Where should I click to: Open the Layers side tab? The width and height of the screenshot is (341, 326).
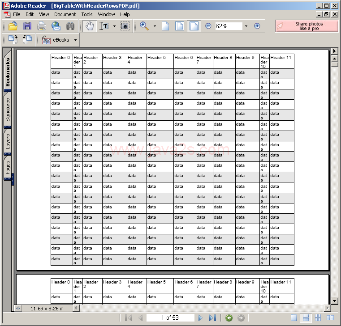click(x=8, y=141)
